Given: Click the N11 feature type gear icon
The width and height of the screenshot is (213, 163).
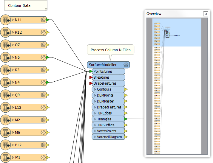Looking at the screenshot, I should coord(43,20).
